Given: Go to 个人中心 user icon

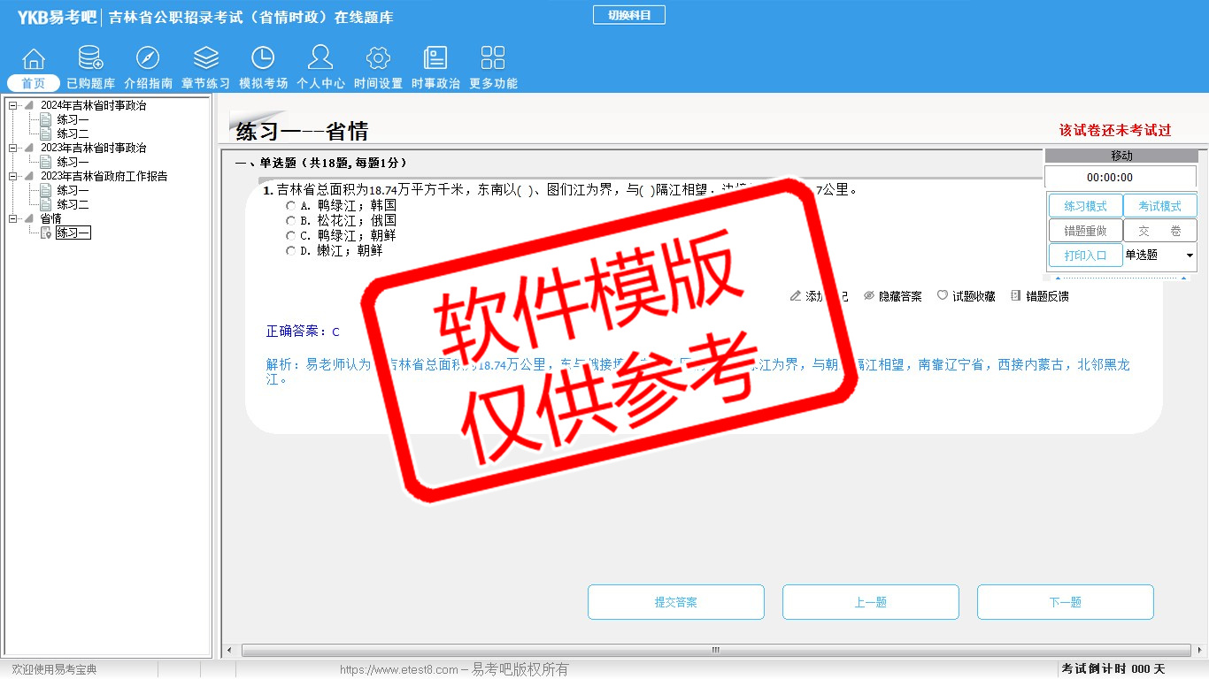Looking at the screenshot, I should click(320, 58).
